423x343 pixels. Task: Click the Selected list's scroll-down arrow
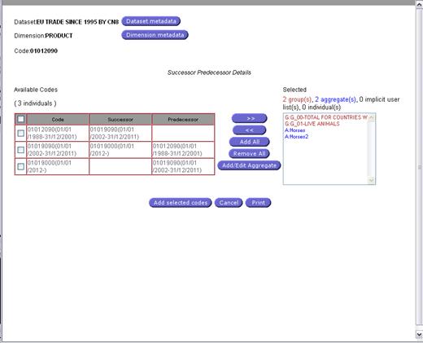coord(371,180)
